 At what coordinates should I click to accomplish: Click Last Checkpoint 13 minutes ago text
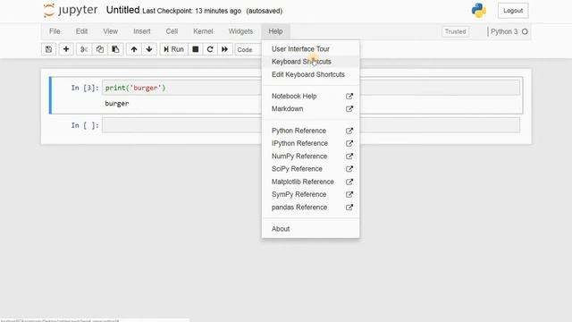coord(191,11)
